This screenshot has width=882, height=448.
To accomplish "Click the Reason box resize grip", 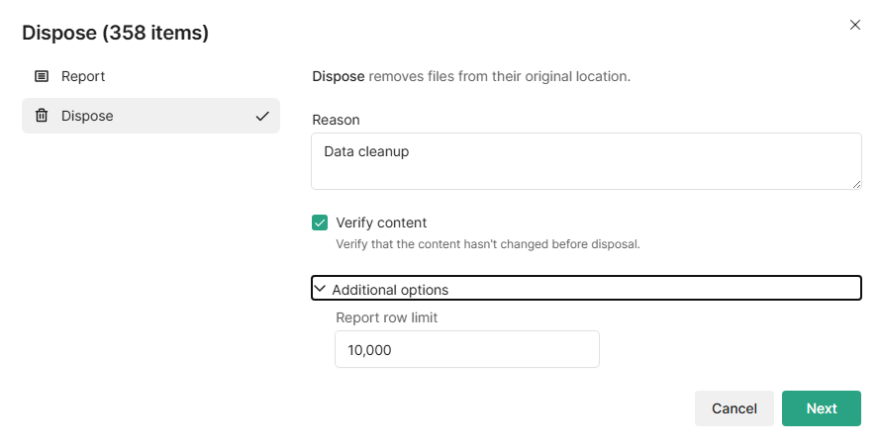I will [855, 183].
